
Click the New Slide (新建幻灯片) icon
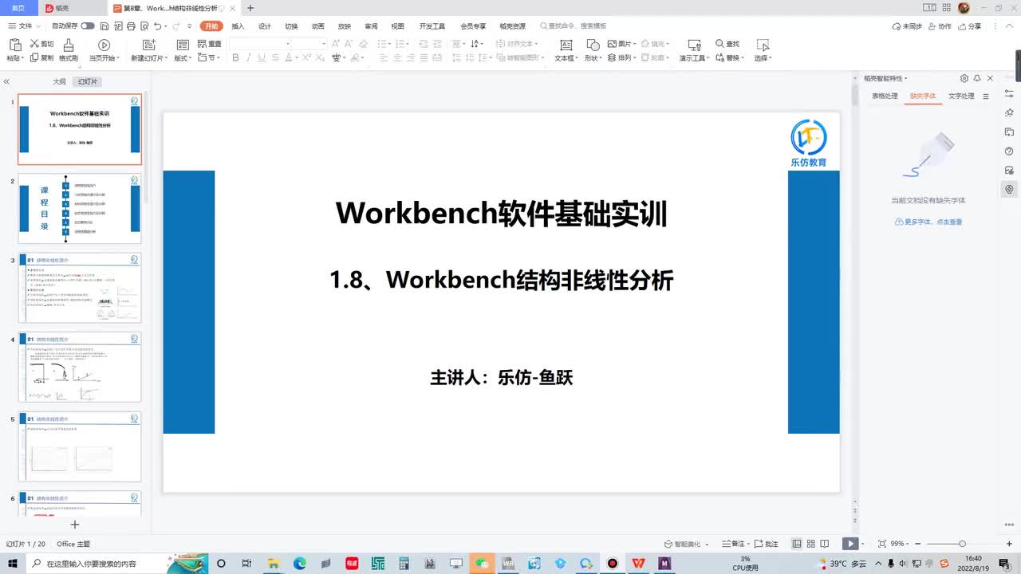tap(148, 45)
